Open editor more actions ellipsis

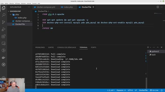point(162,7)
